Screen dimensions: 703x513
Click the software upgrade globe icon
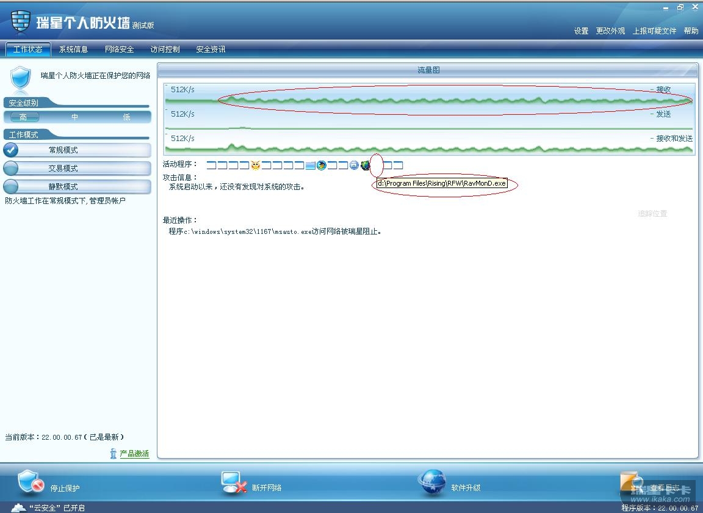[432, 482]
